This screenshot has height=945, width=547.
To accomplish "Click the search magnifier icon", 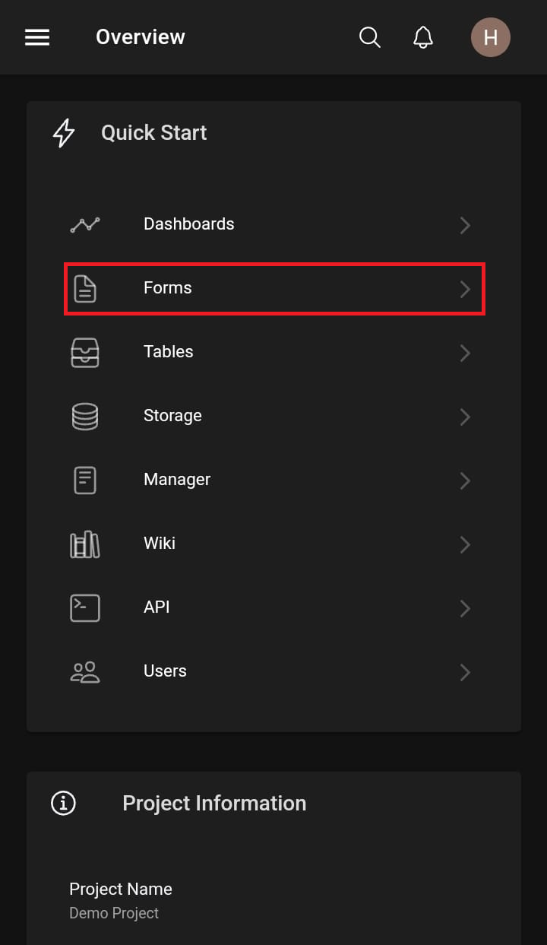I will click(369, 37).
